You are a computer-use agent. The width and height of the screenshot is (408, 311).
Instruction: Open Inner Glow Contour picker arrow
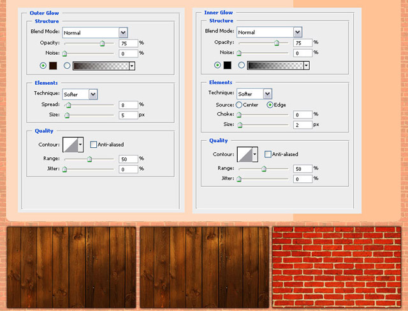[255, 154]
